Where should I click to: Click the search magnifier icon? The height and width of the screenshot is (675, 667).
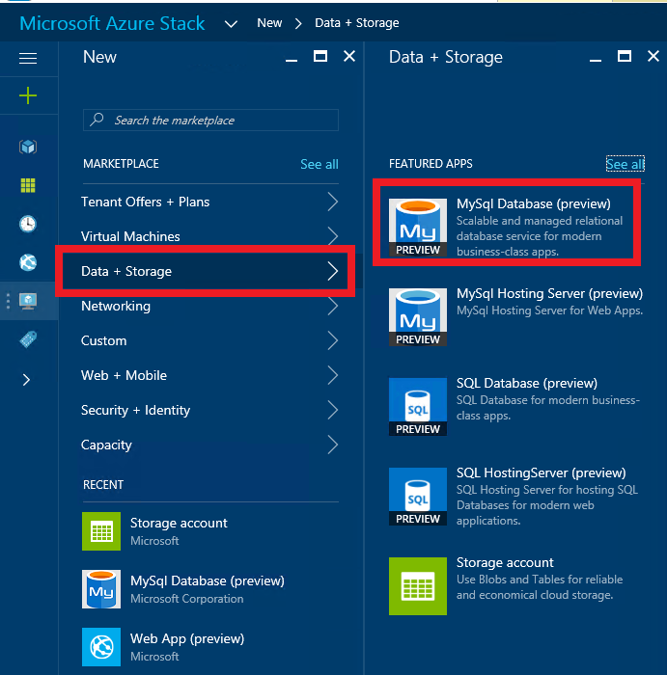tap(97, 120)
